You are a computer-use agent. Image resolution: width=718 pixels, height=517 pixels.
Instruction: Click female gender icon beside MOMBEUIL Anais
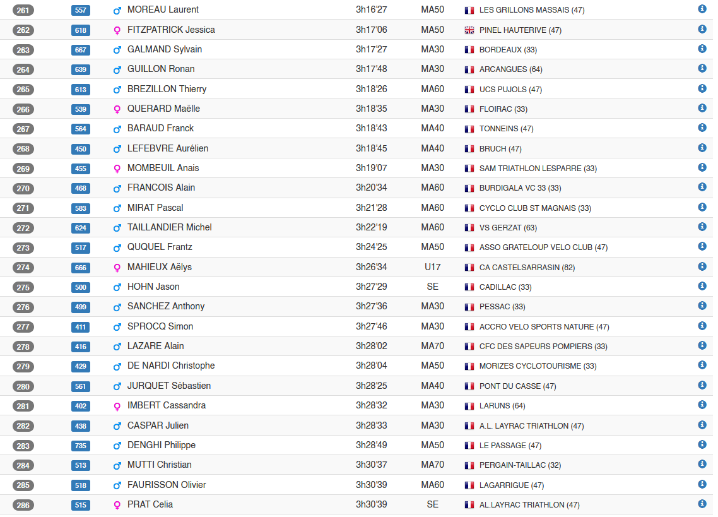(117, 169)
